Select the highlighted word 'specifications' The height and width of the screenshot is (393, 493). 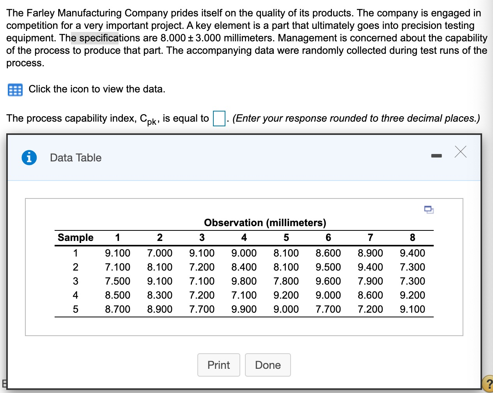click(x=95, y=38)
